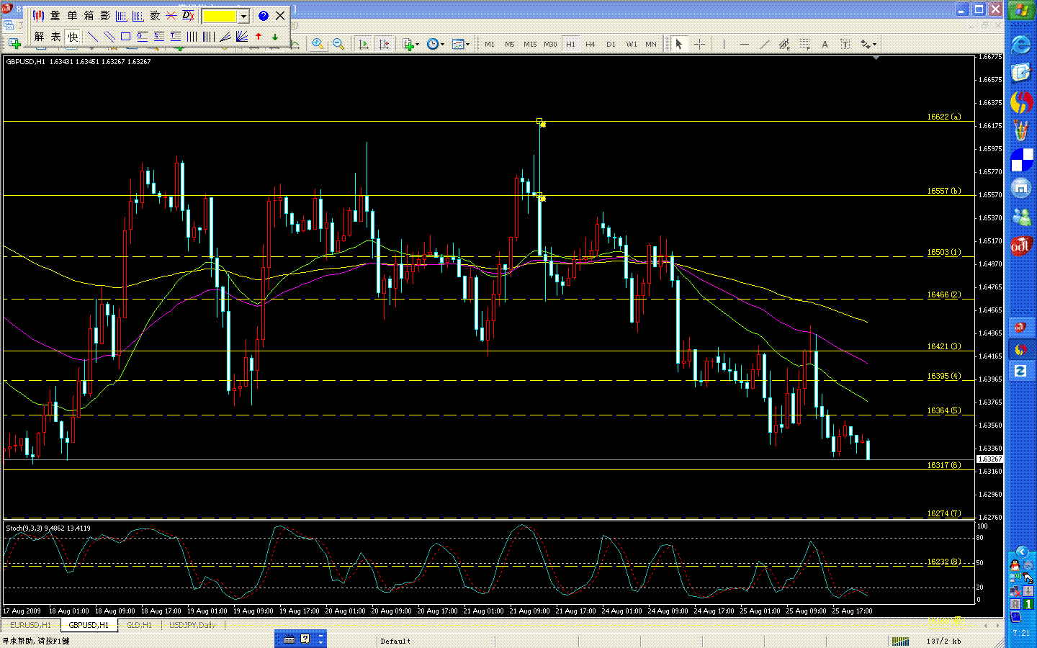The image size is (1037, 648).
Task: Open the chart templates dropdown
Action: point(461,44)
